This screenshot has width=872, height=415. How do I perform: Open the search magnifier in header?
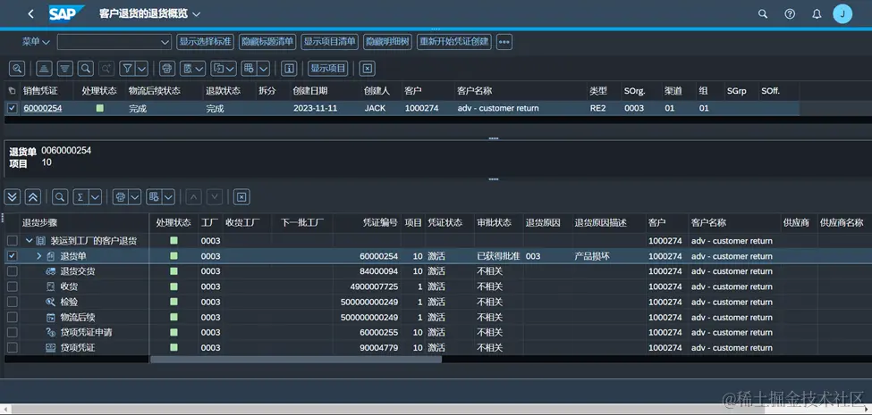[x=763, y=14]
